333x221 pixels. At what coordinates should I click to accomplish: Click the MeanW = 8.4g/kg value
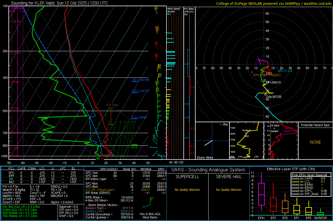click(x=14, y=190)
